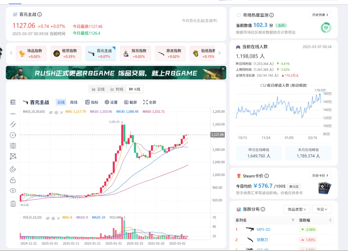Show info tooltip next to 百元主战 title
The height and width of the screenshot is (251, 348).
(40, 14)
